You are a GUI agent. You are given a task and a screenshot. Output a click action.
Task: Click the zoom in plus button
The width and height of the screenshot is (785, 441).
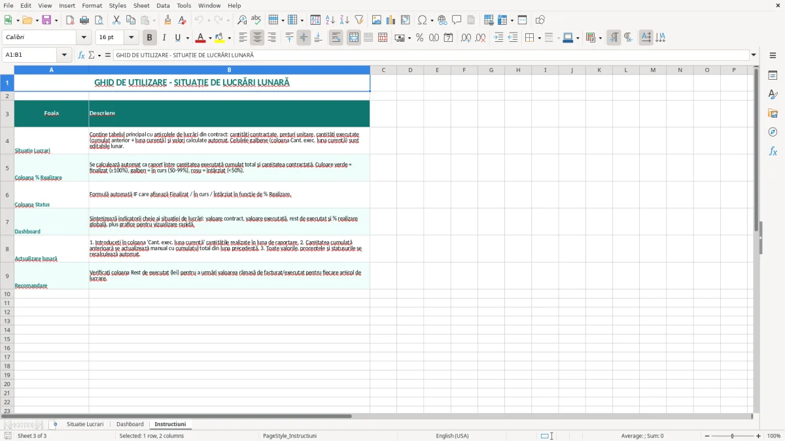(x=759, y=436)
